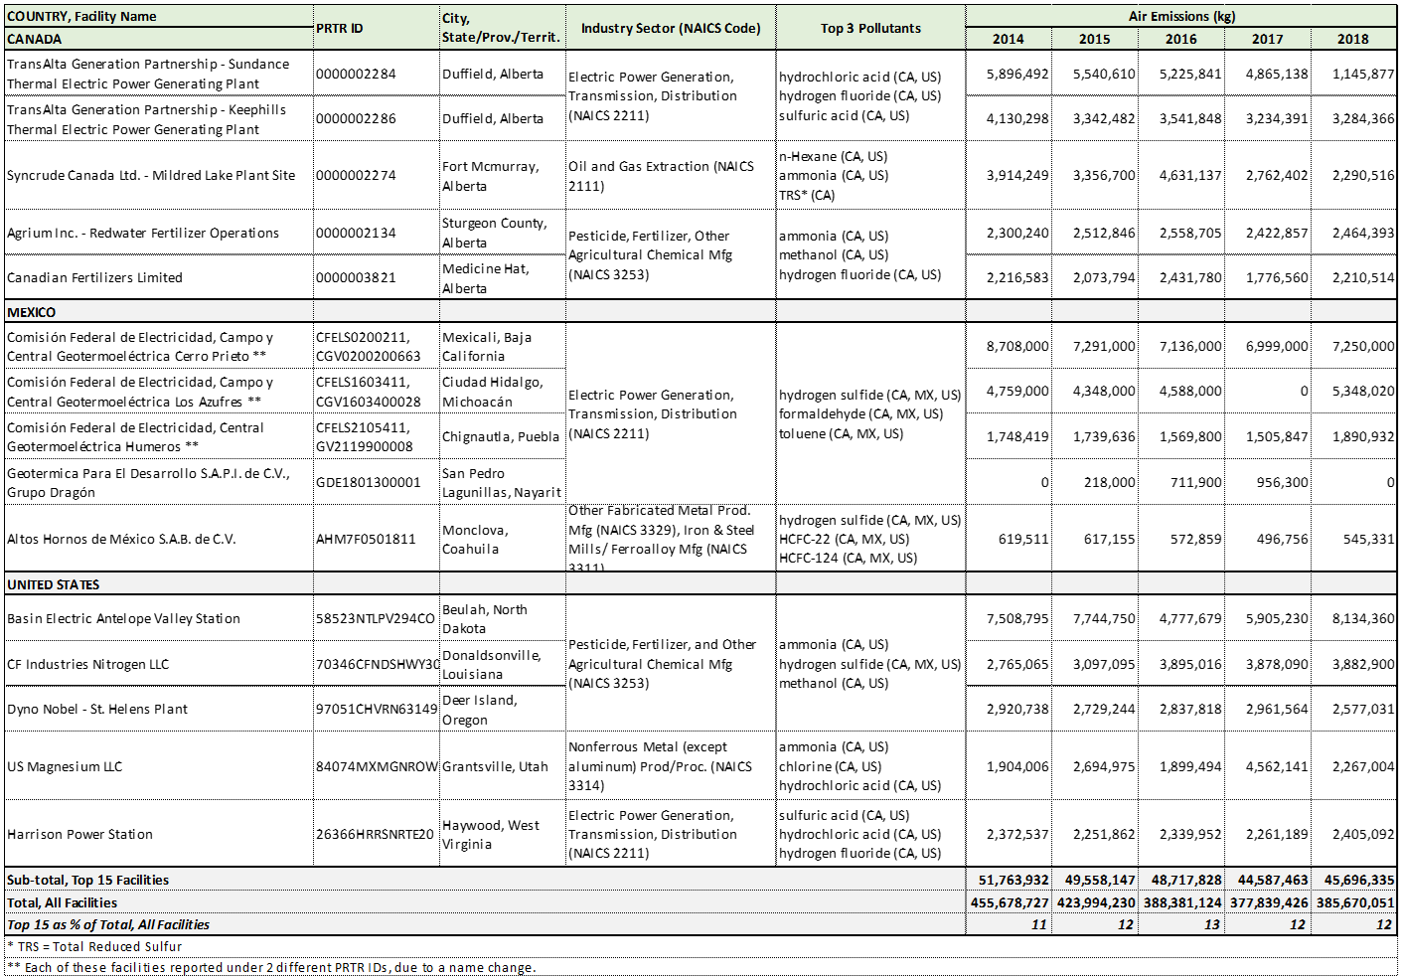The width and height of the screenshot is (1401, 978).
Task: Select PRTR ID 0000002274
Action: click(356, 175)
